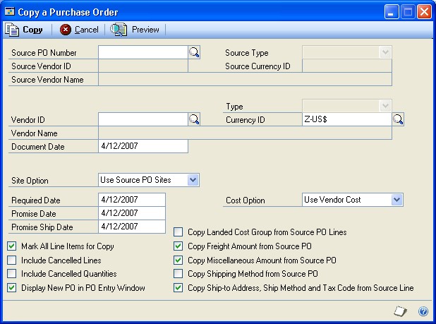Open the Currency ID lookup magnifier
The image size is (436, 324).
[398, 119]
